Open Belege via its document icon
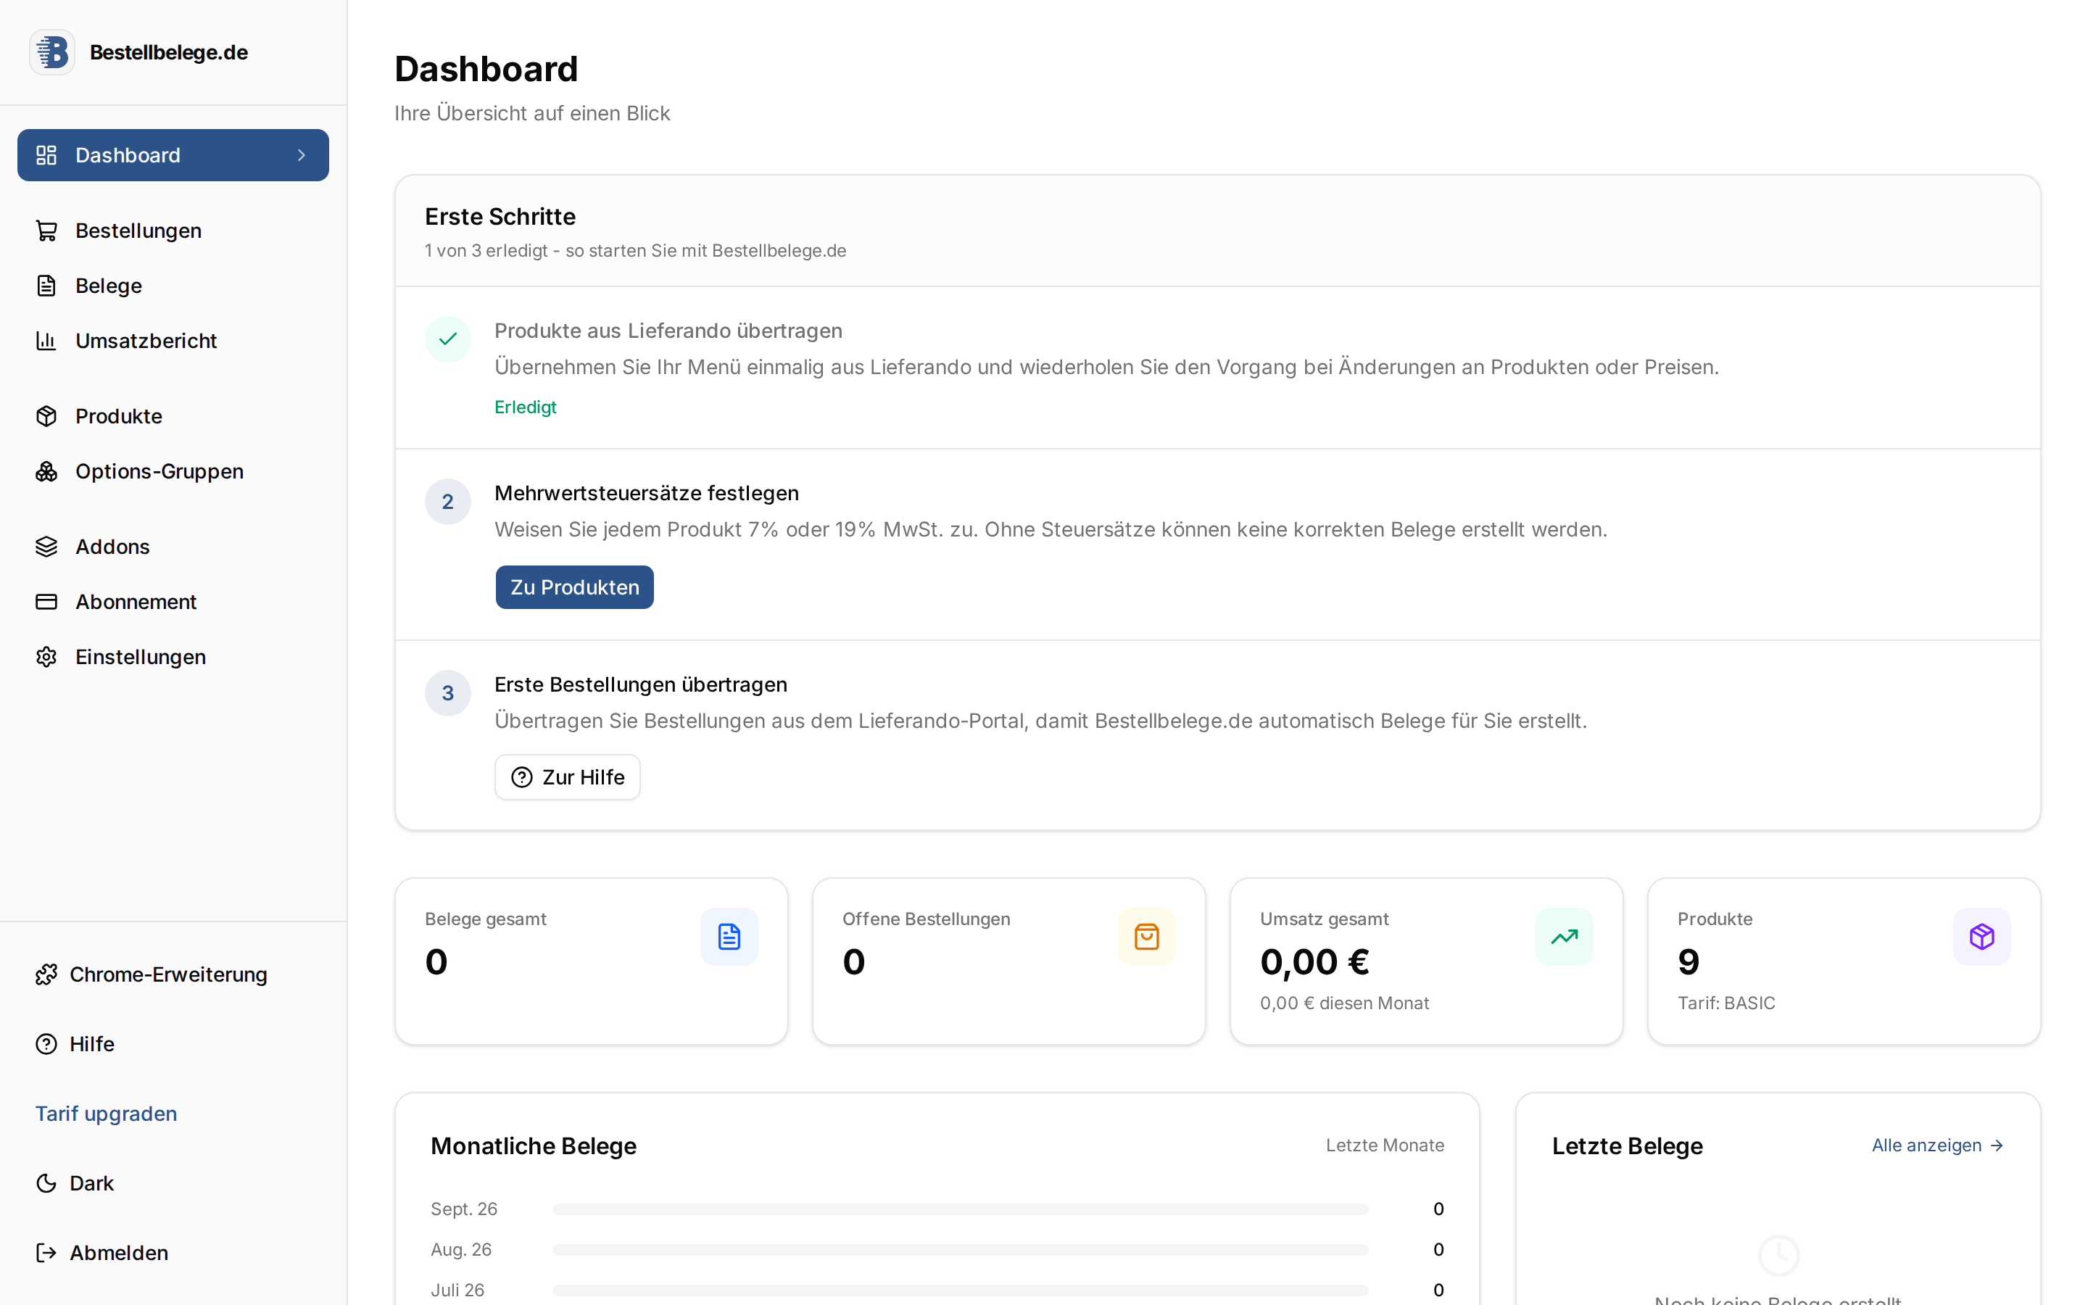This screenshot has height=1305, width=2088. click(46, 286)
